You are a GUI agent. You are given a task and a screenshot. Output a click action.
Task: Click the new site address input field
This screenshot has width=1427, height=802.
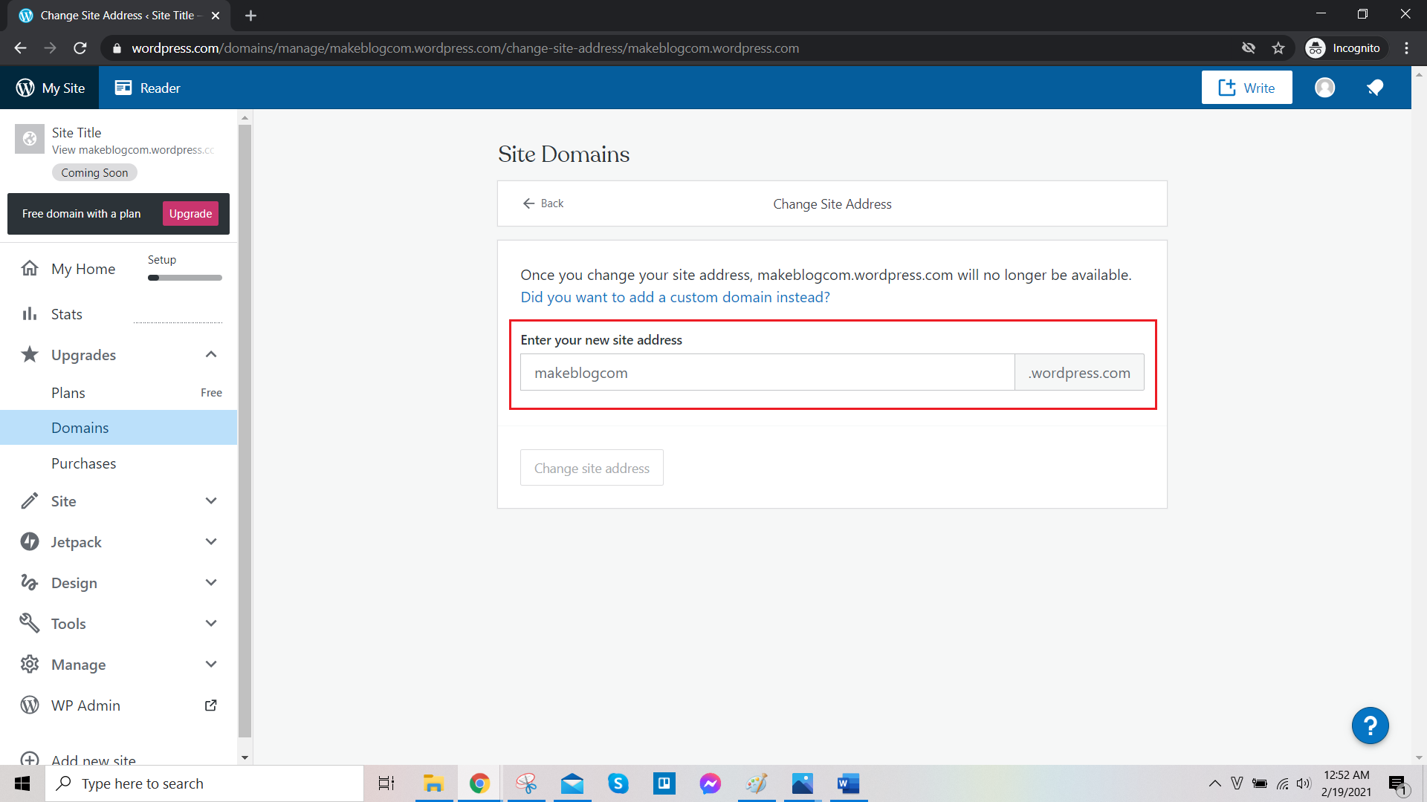tap(766, 373)
